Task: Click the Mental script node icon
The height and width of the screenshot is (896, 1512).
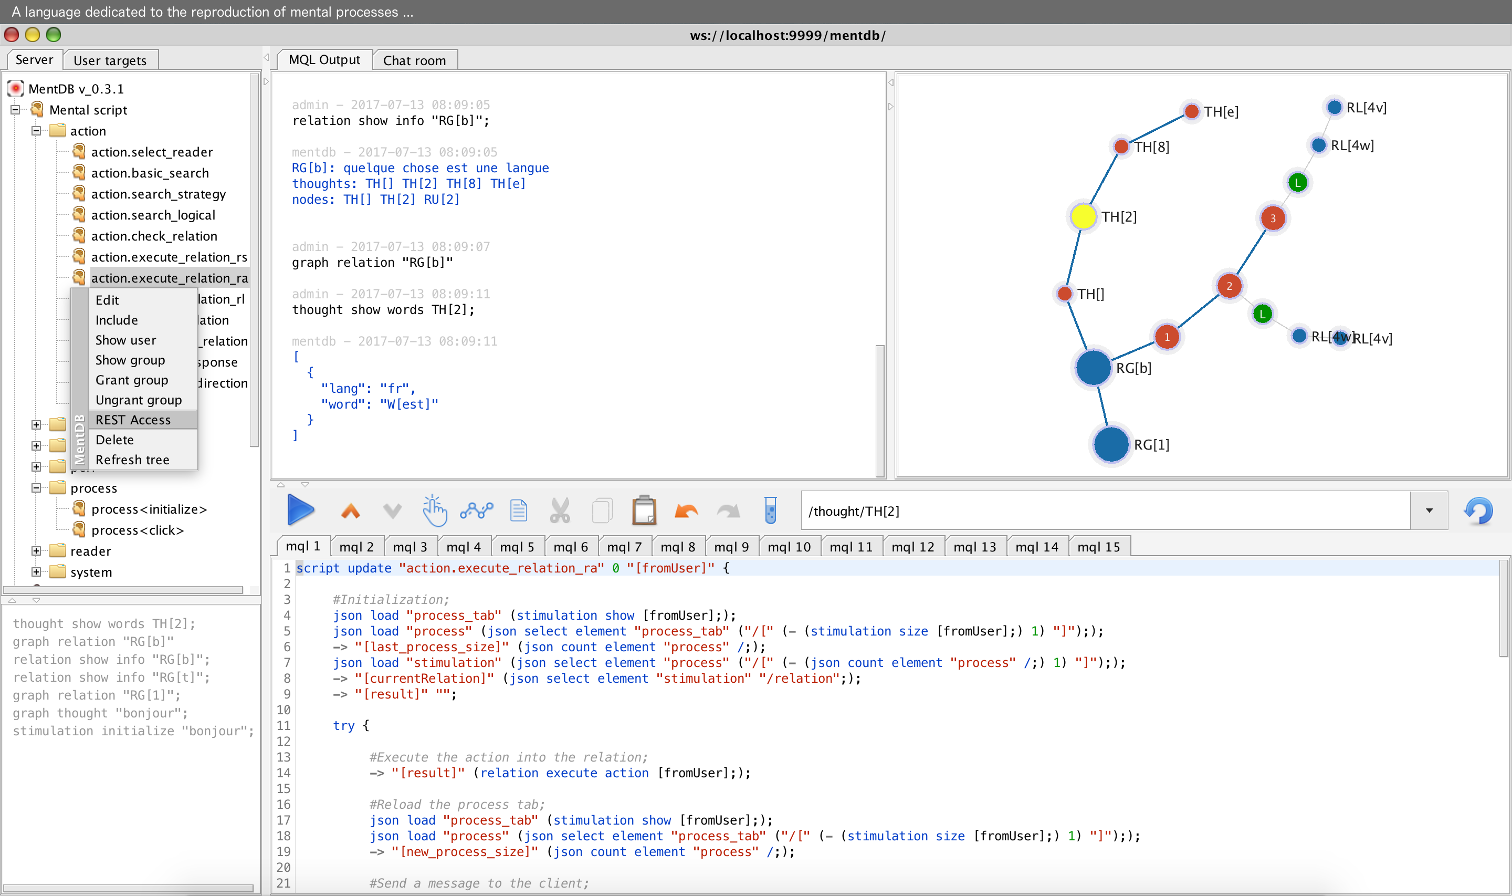Action: click(37, 109)
